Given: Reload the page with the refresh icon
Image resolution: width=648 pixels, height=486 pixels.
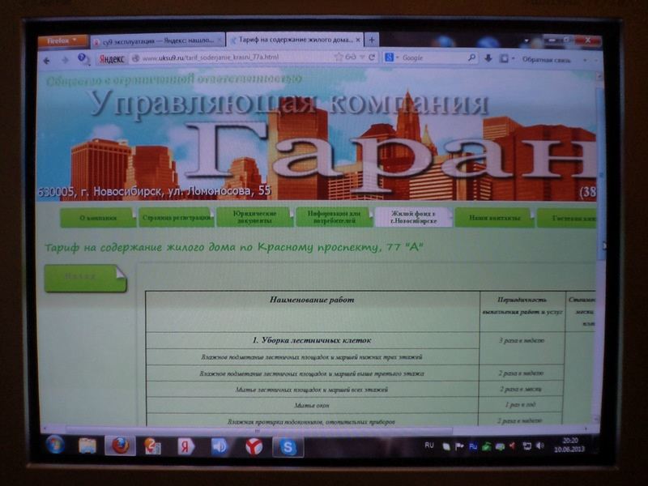Looking at the screenshot, I should [372, 57].
